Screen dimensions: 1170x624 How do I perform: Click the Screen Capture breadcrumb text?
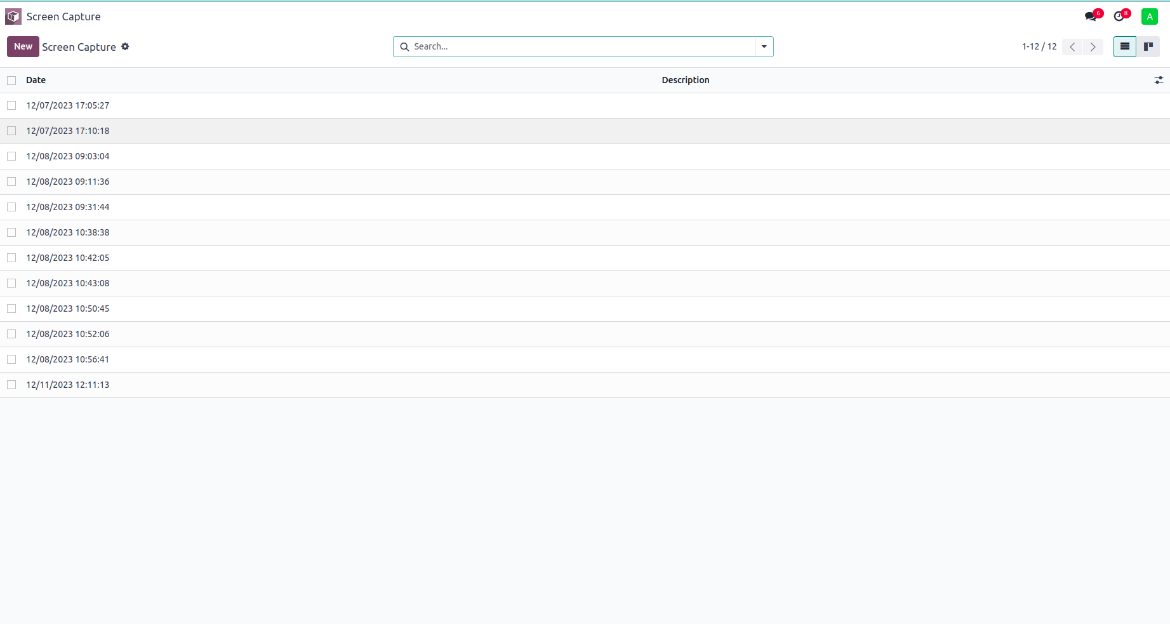coord(79,47)
